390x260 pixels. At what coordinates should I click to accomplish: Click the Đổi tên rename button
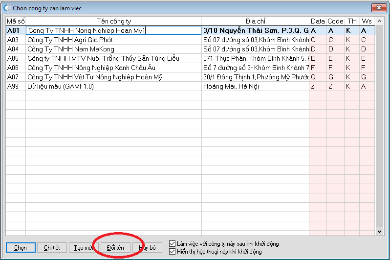pos(115,248)
